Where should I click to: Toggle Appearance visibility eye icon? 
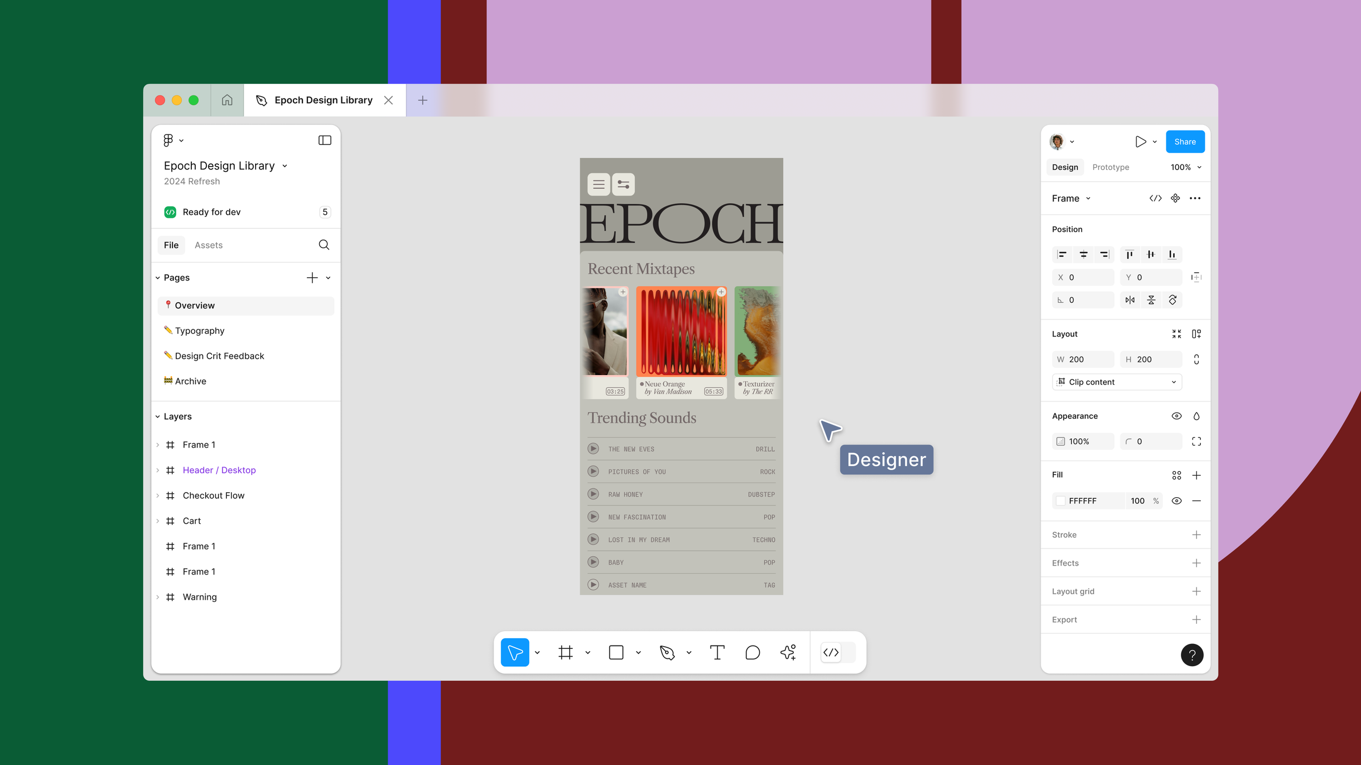point(1176,416)
